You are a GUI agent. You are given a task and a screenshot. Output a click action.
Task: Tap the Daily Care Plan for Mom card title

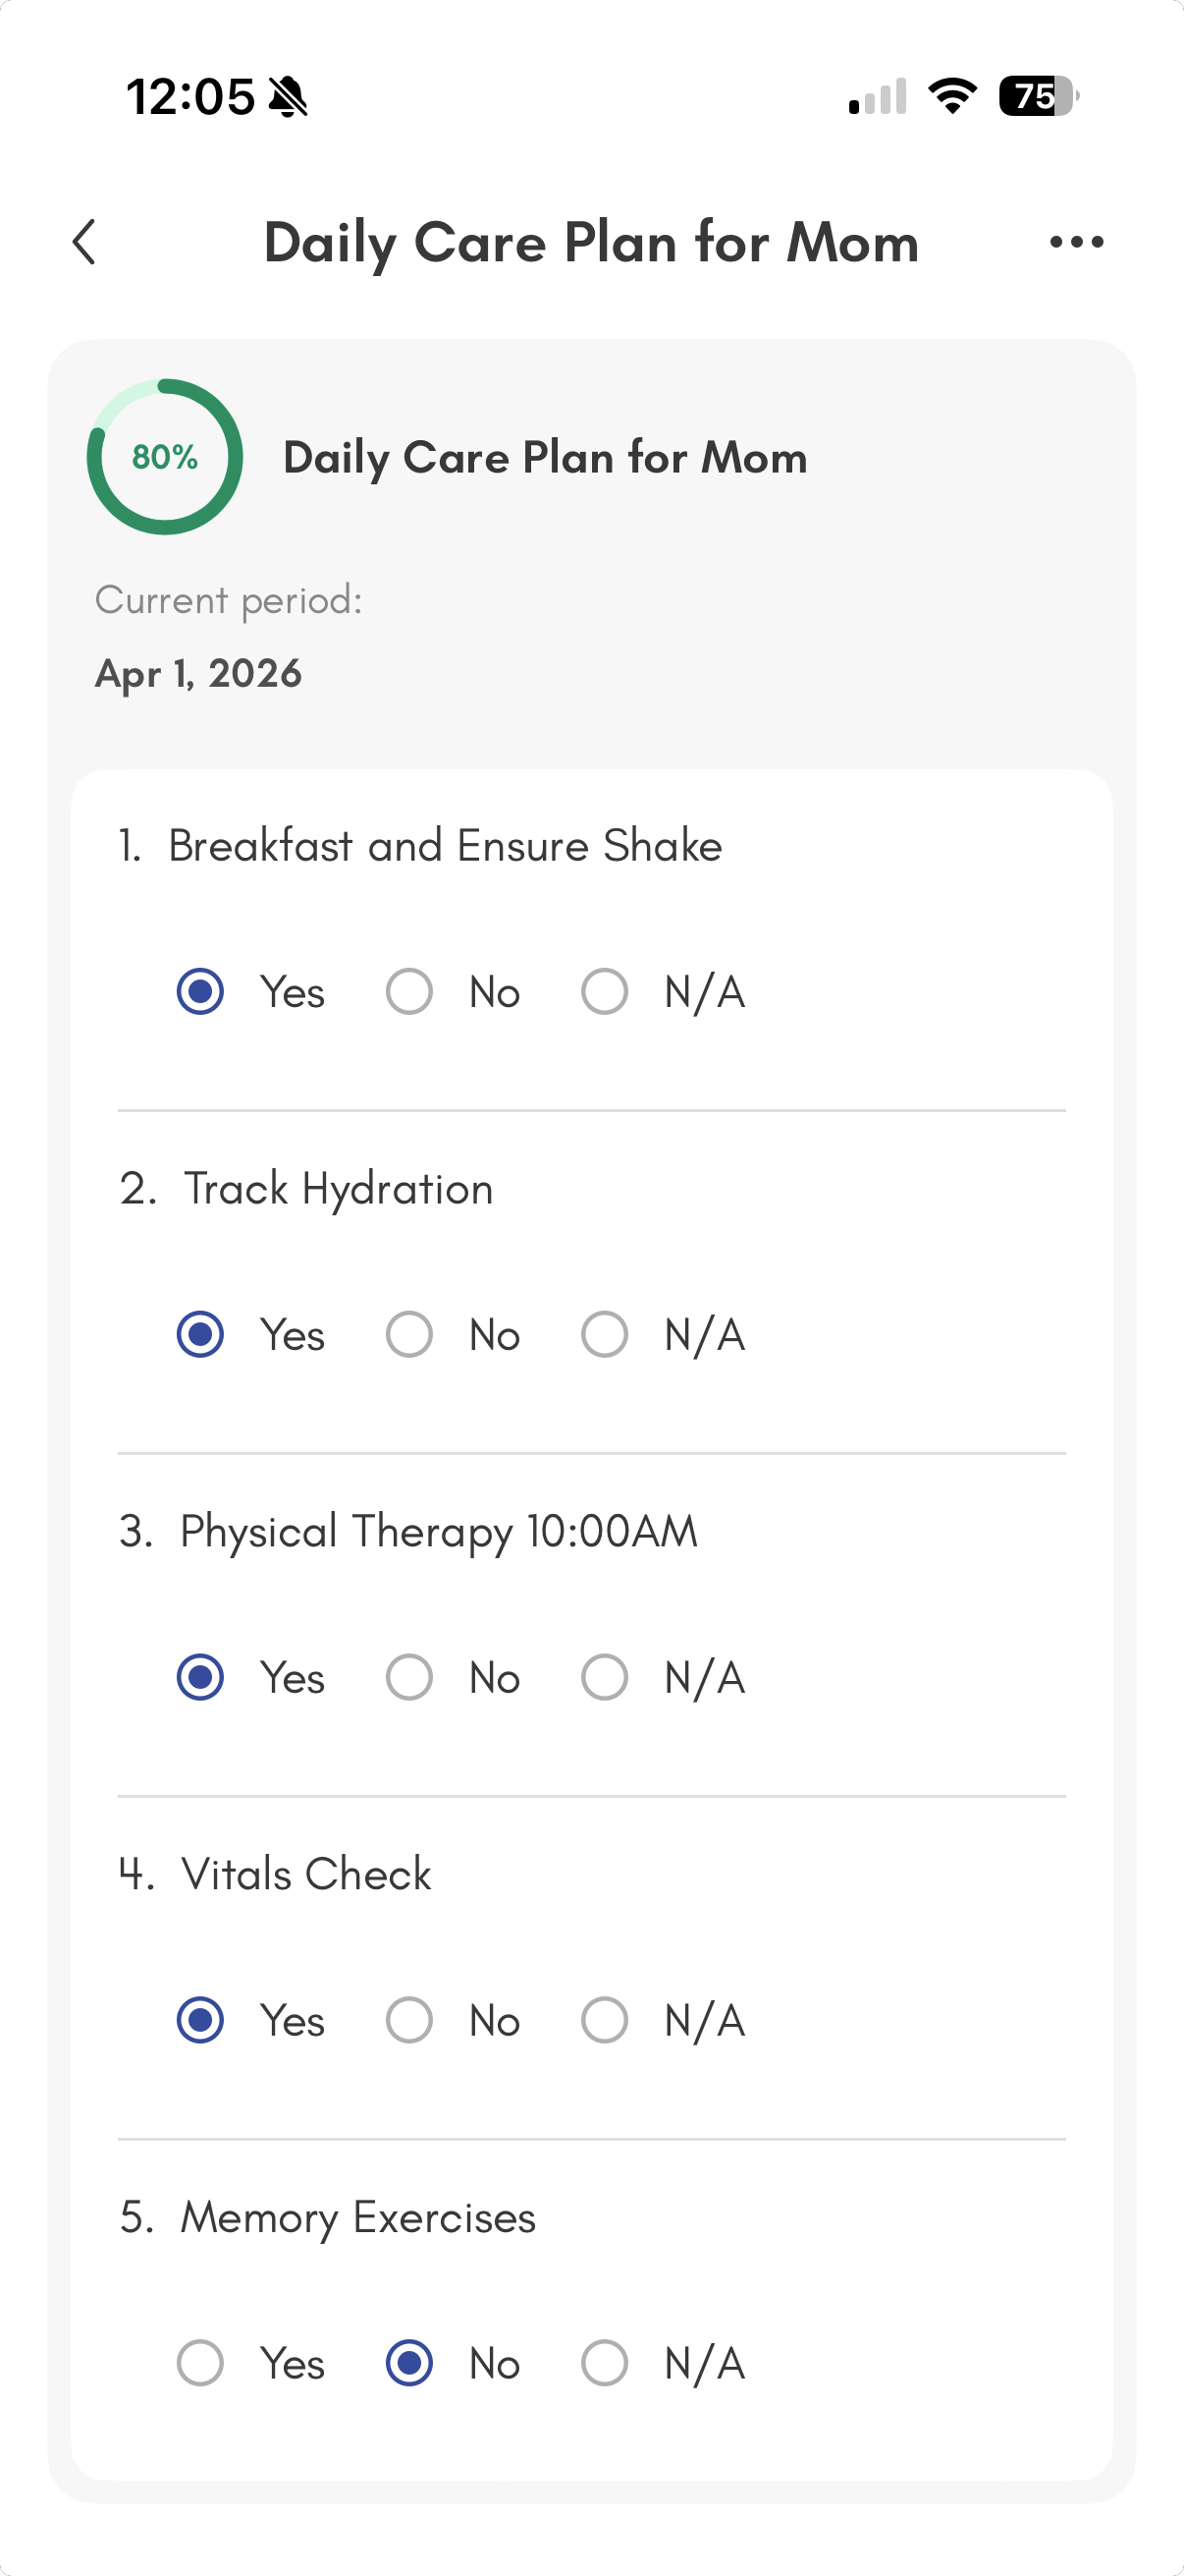tap(546, 458)
